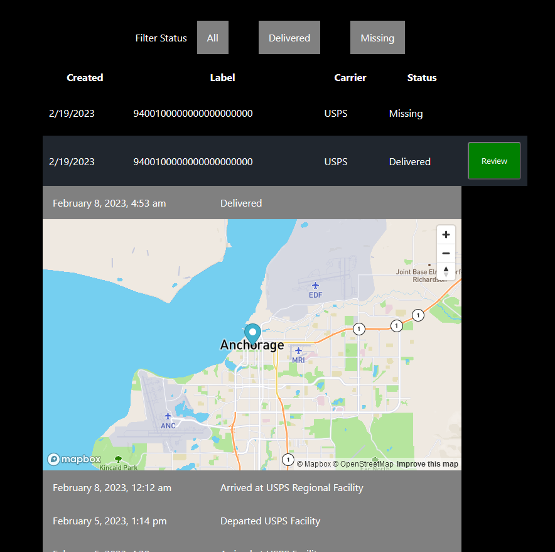Click the Status column header
The width and height of the screenshot is (555, 552).
click(422, 77)
